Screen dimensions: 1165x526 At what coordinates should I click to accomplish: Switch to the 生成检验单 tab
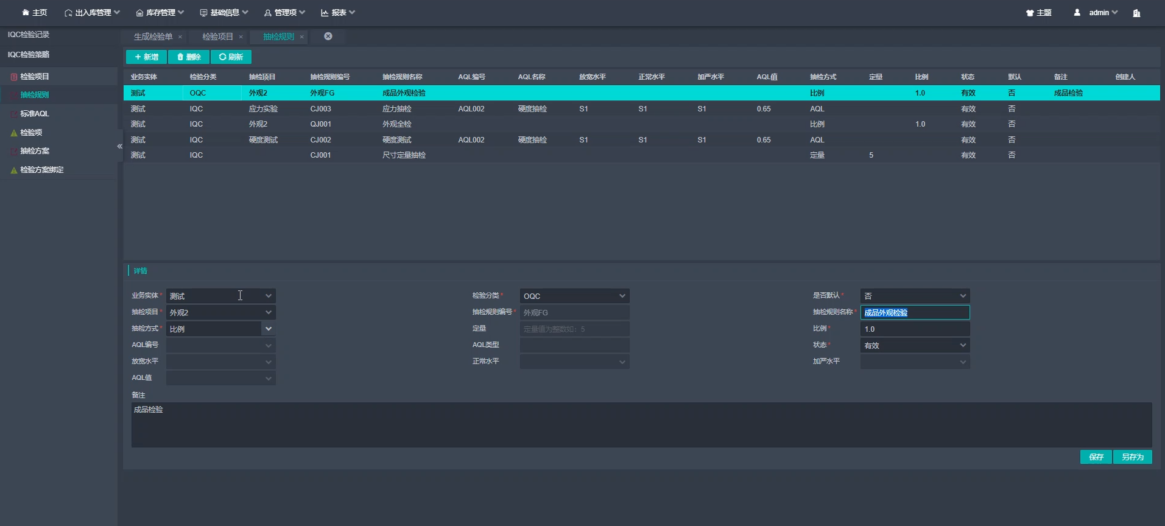(x=153, y=37)
